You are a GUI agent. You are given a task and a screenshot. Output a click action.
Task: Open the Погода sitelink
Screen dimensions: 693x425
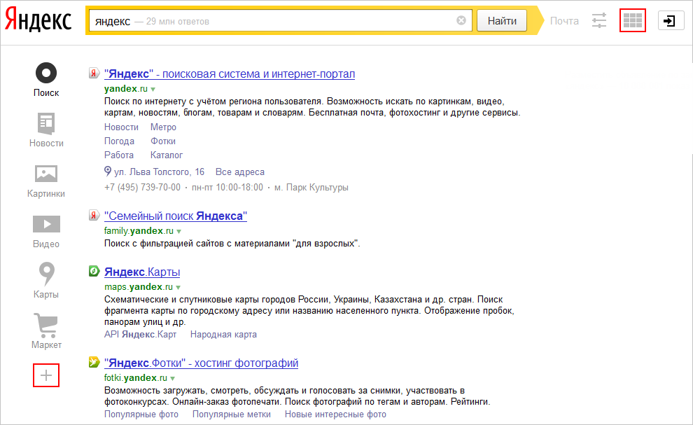tap(119, 141)
